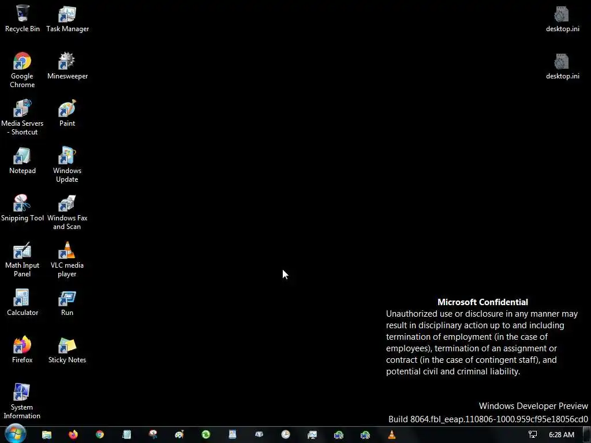Screen dimensions: 591x443
Task: Click the VLC media player desktop shortcut
Action: coord(67,260)
